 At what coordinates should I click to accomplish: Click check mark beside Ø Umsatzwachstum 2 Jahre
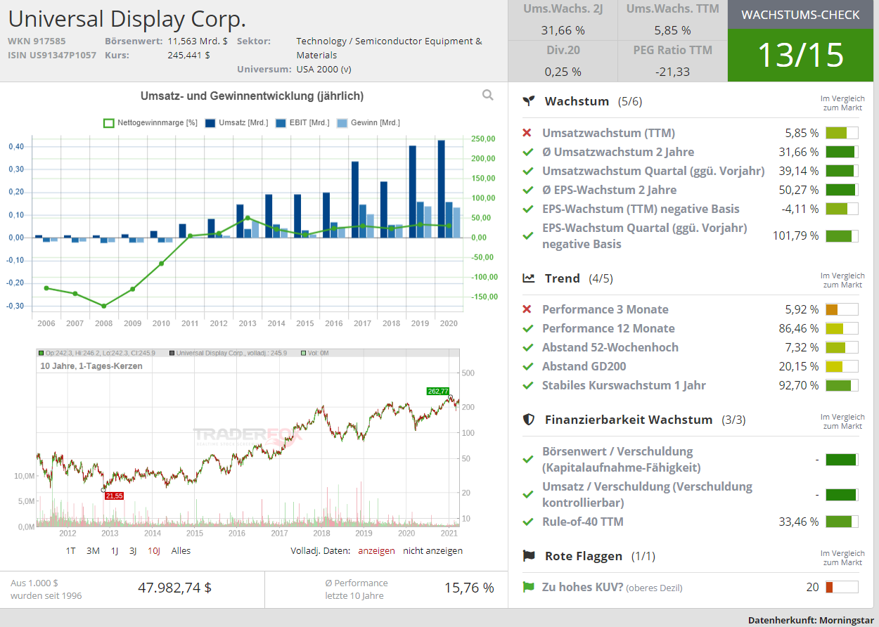(x=528, y=152)
